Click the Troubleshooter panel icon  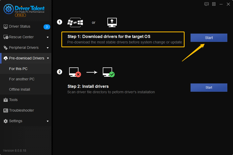pyautogui.click(x=6, y=111)
